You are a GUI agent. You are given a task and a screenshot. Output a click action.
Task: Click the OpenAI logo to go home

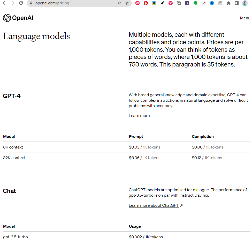pos(18,18)
